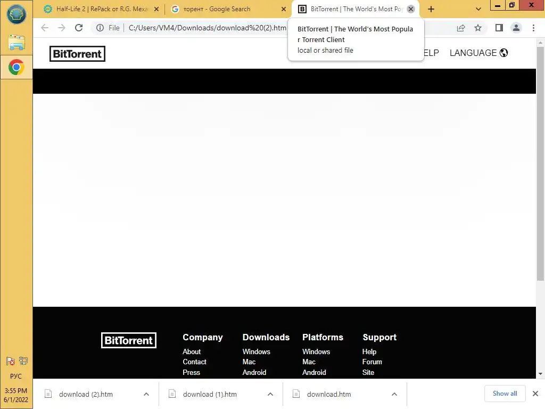Close the Half-Life 2 tab
The width and height of the screenshot is (545, 409).
tap(156, 10)
